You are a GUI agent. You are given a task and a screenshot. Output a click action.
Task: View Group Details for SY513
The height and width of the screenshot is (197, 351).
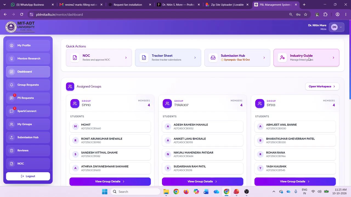coord(295,181)
